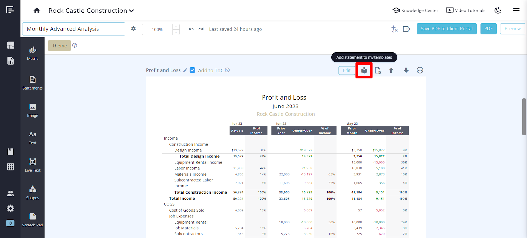Open the Metric panel
Image resolution: width=527 pixels, height=238 pixels.
click(33, 54)
